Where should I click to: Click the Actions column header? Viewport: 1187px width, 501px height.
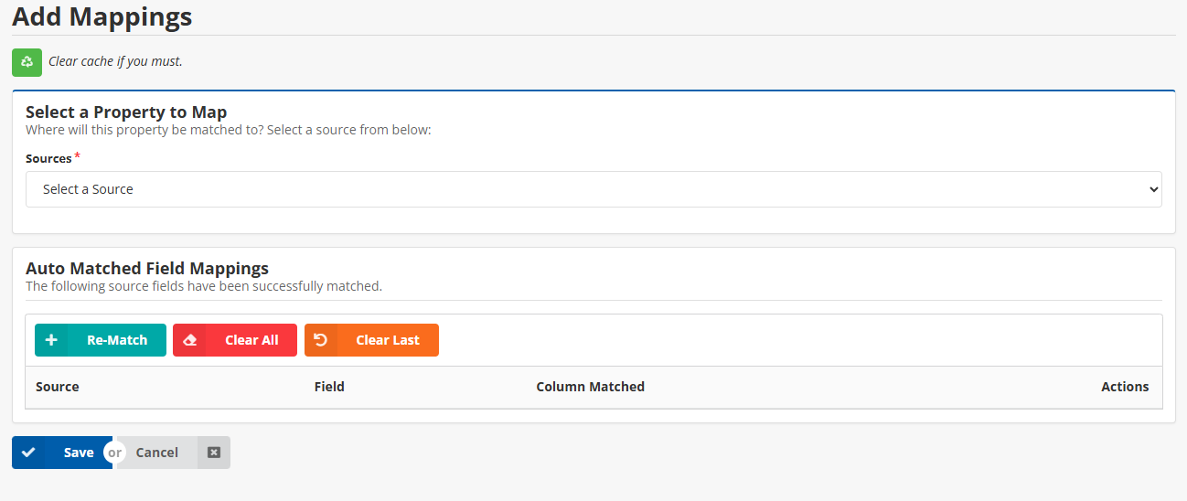point(1124,387)
